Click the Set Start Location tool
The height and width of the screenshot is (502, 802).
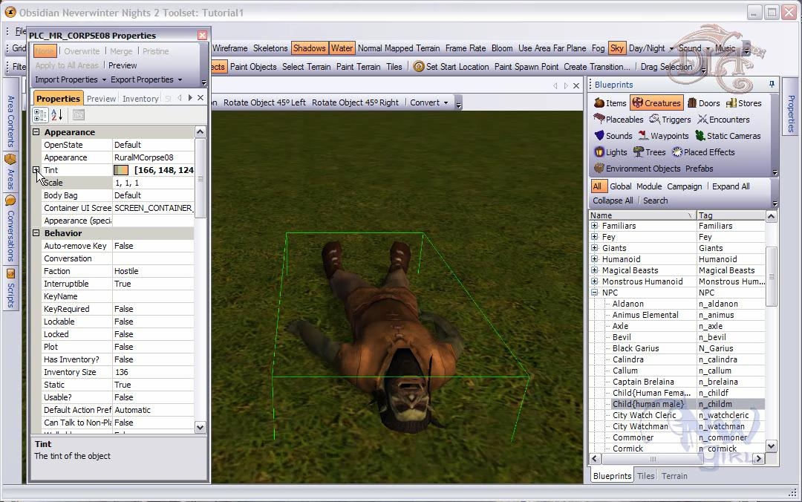click(451, 67)
